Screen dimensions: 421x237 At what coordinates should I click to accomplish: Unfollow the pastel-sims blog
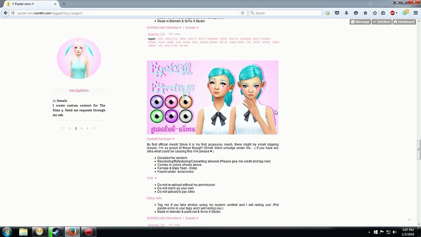[382, 22]
